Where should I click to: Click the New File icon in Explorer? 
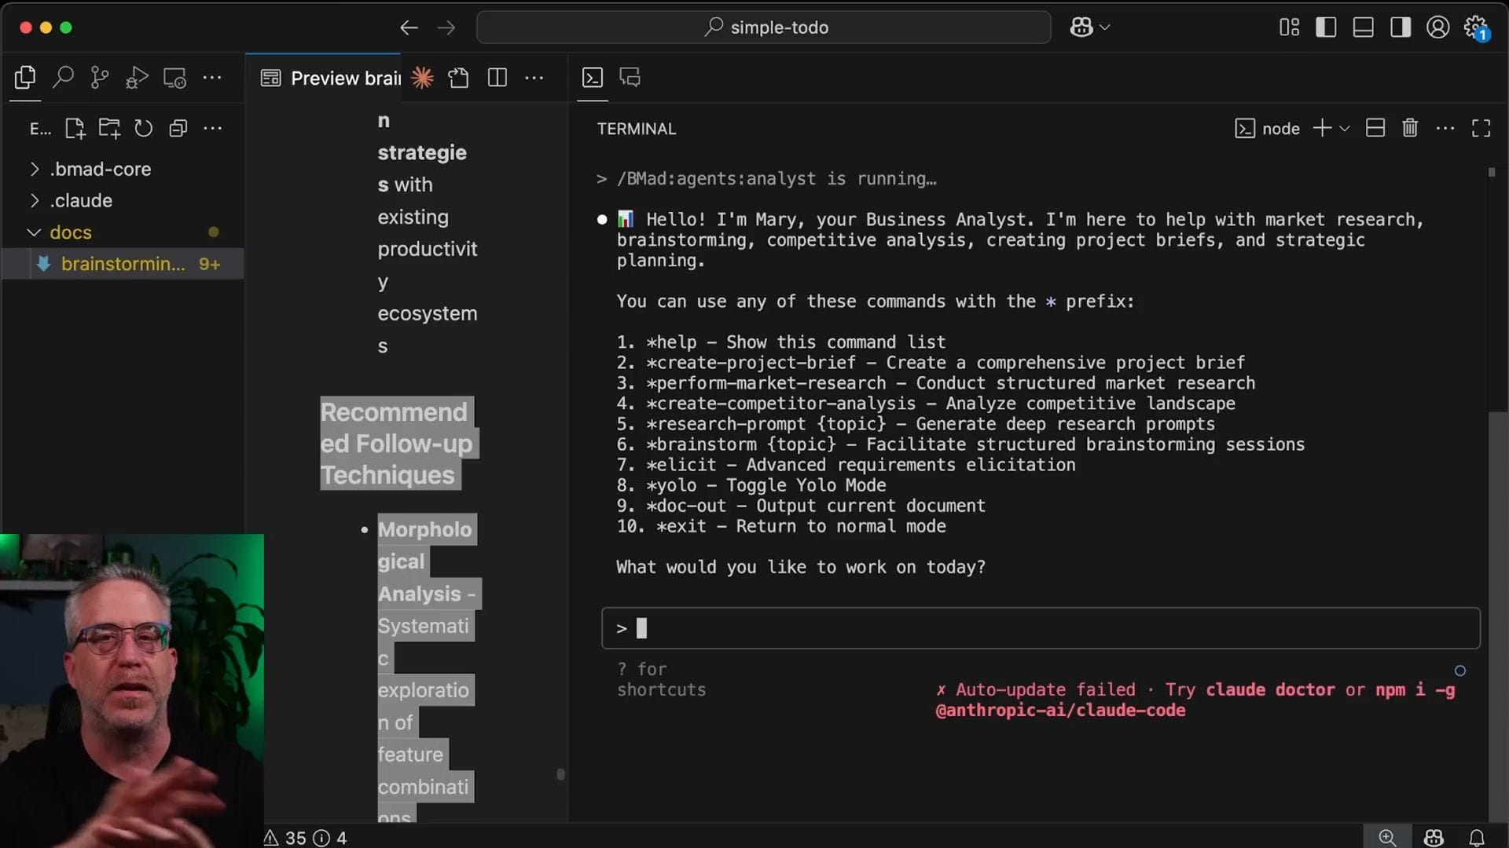(75, 128)
